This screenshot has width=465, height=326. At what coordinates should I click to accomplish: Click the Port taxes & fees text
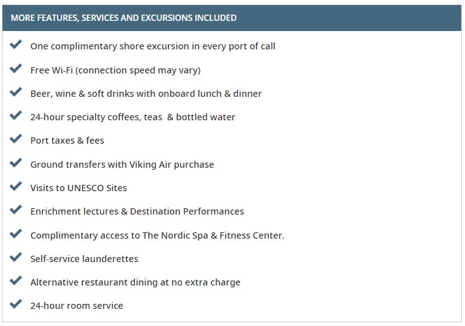(x=67, y=141)
